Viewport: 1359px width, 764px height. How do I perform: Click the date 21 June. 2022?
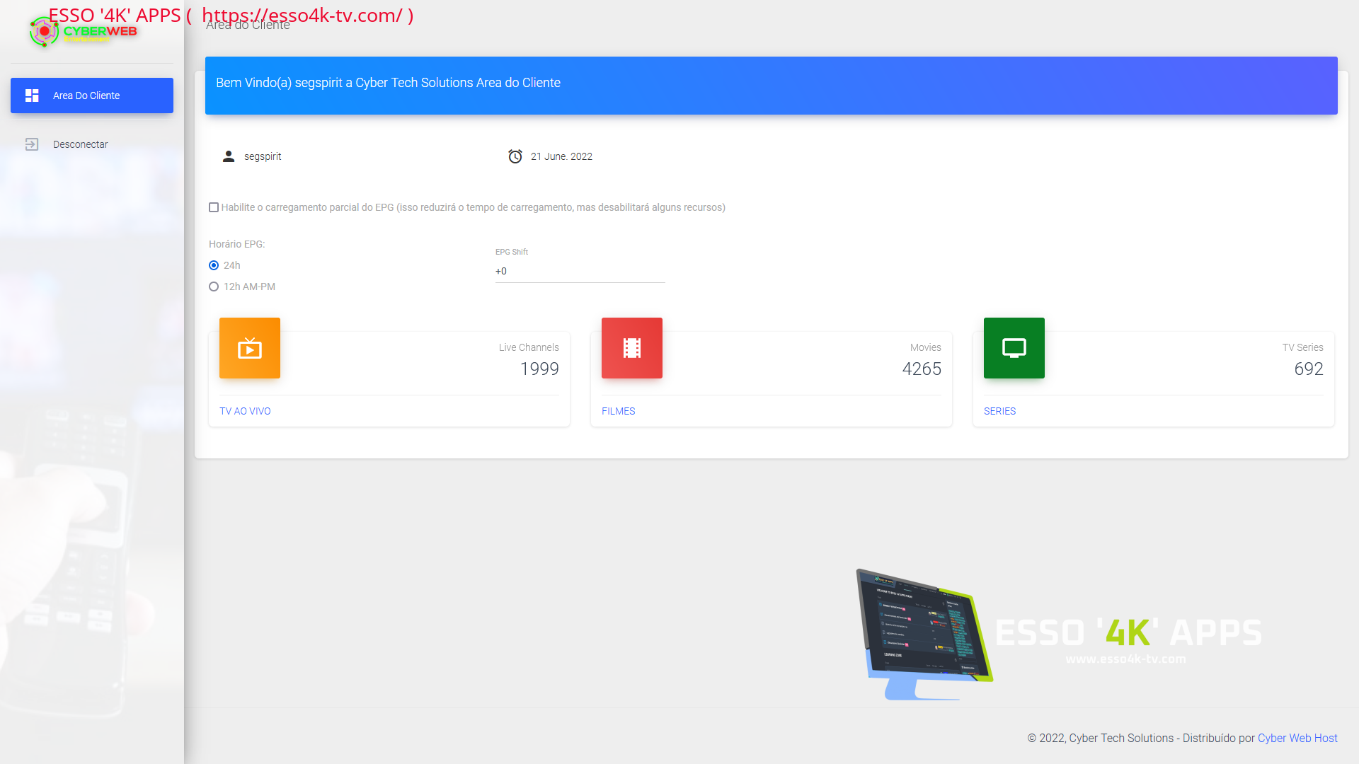[x=561, y=156]
